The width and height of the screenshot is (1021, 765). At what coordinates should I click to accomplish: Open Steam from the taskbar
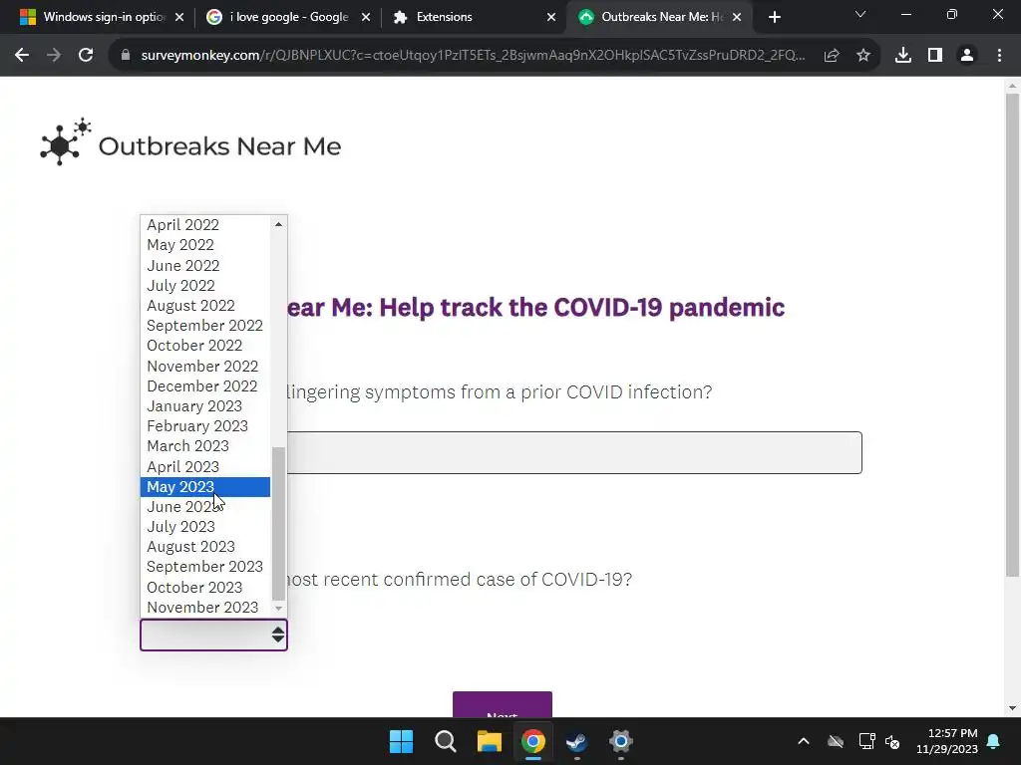point(577,741)
